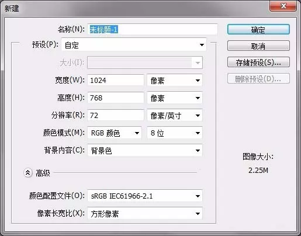The width and height of the screenshot is (301, 236).
Task: Click the arrow of the 预设 preset combo box
Action: tap(202, 45)
